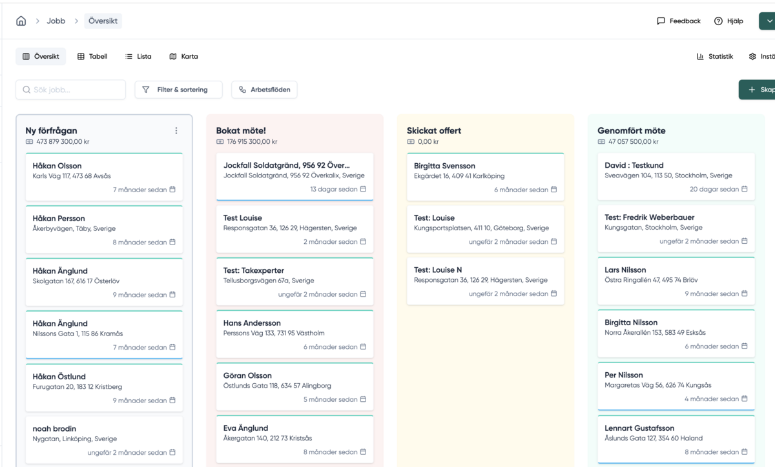Click the home icon in breadcrumb
The height and width of the screenshot is (467, 775).
click(x=21, y=21)
